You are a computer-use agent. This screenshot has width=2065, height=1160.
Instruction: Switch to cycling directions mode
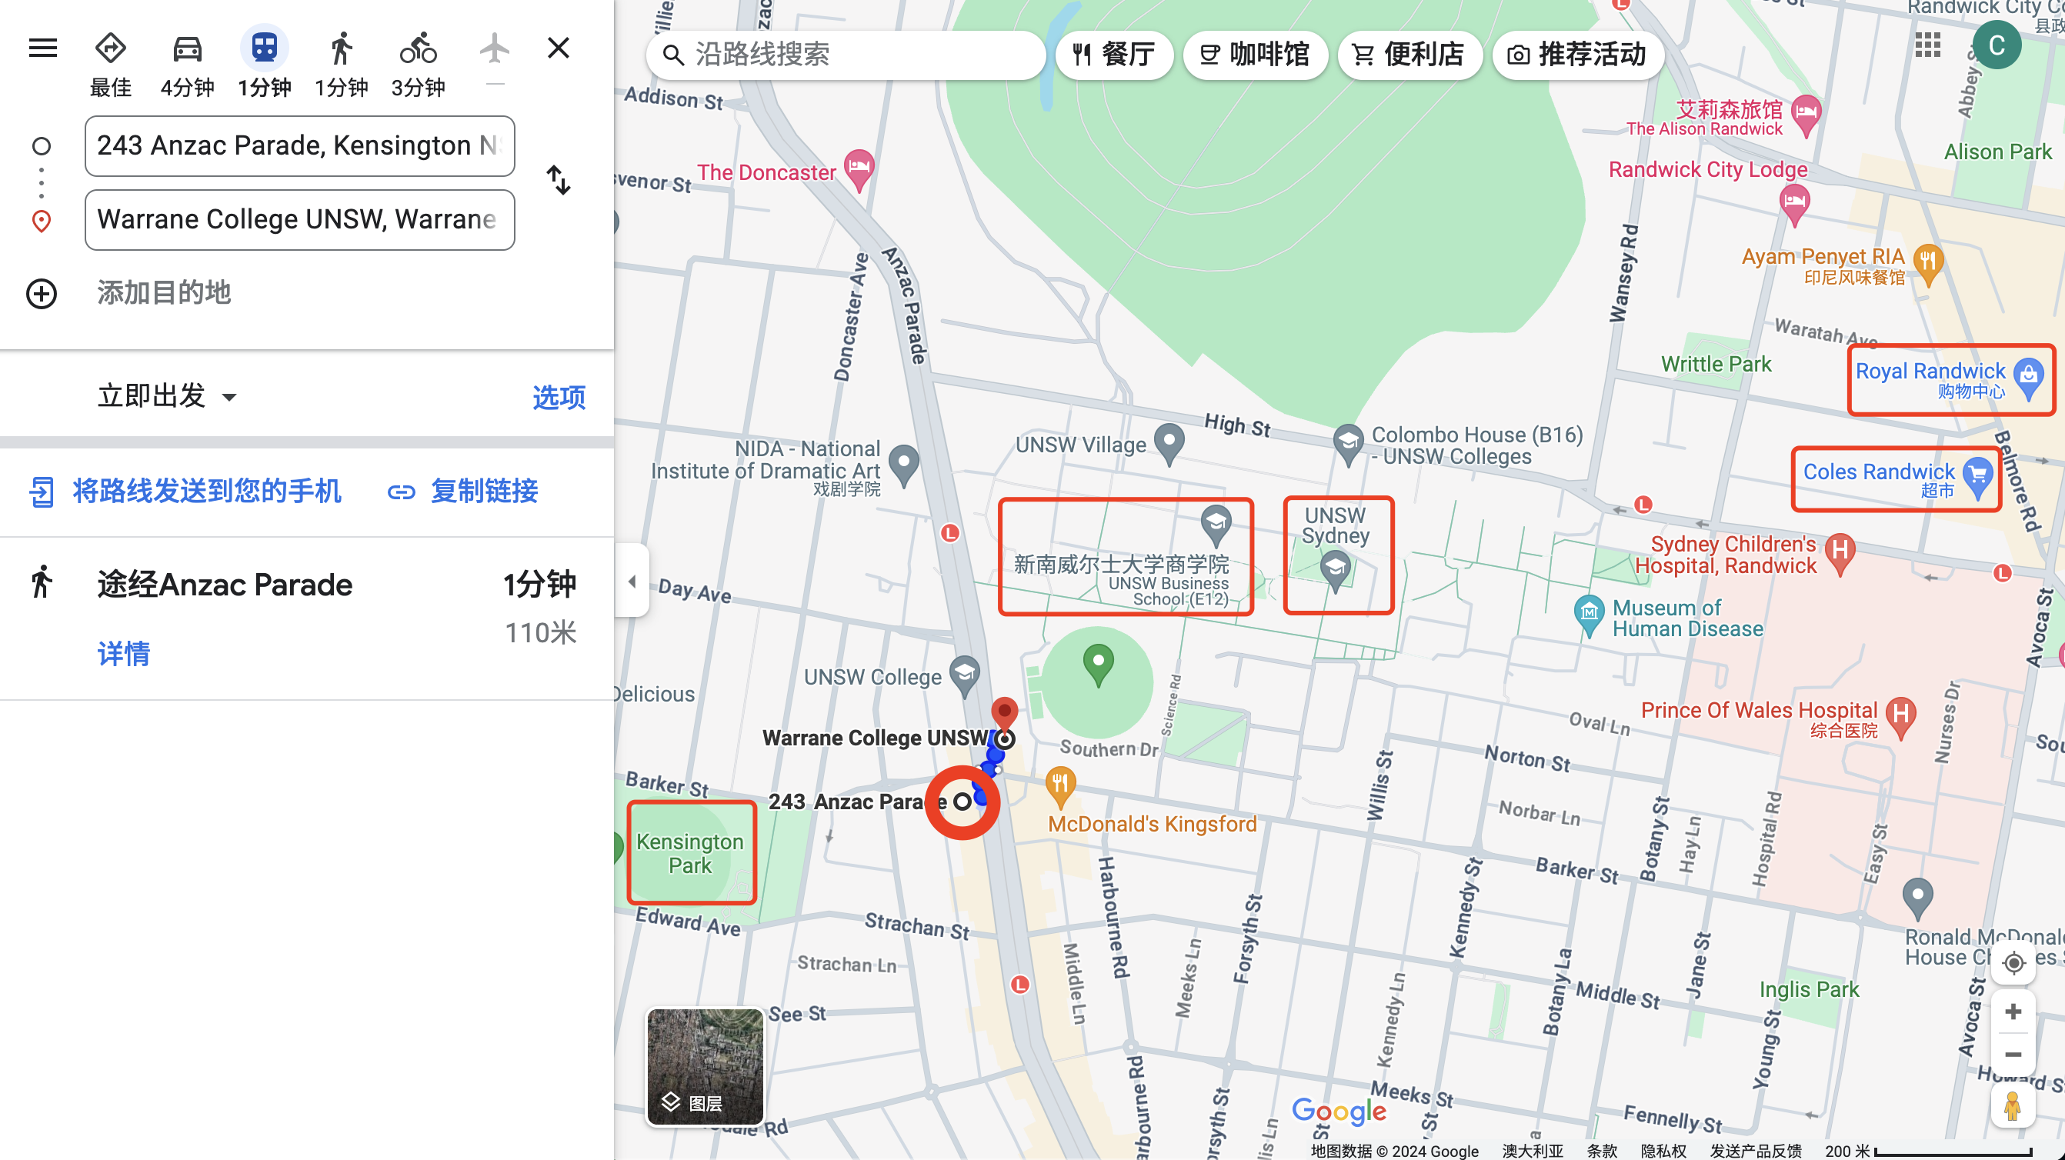[x=418, y=50]
